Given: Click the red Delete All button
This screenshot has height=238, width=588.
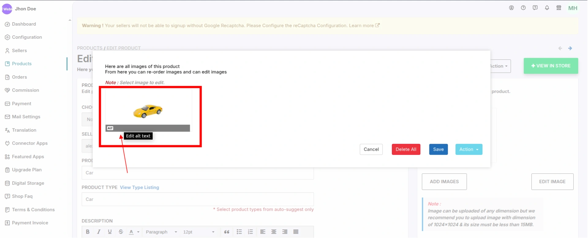Looking at the screenshot, I should point(406,149).
